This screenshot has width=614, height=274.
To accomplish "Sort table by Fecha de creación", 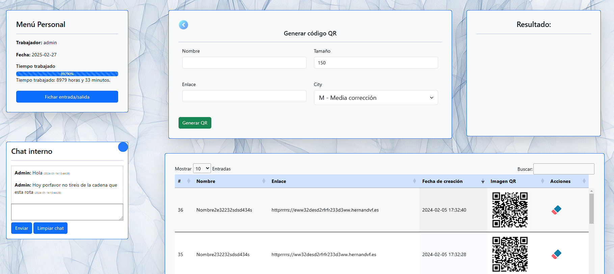I will point(452,181).
